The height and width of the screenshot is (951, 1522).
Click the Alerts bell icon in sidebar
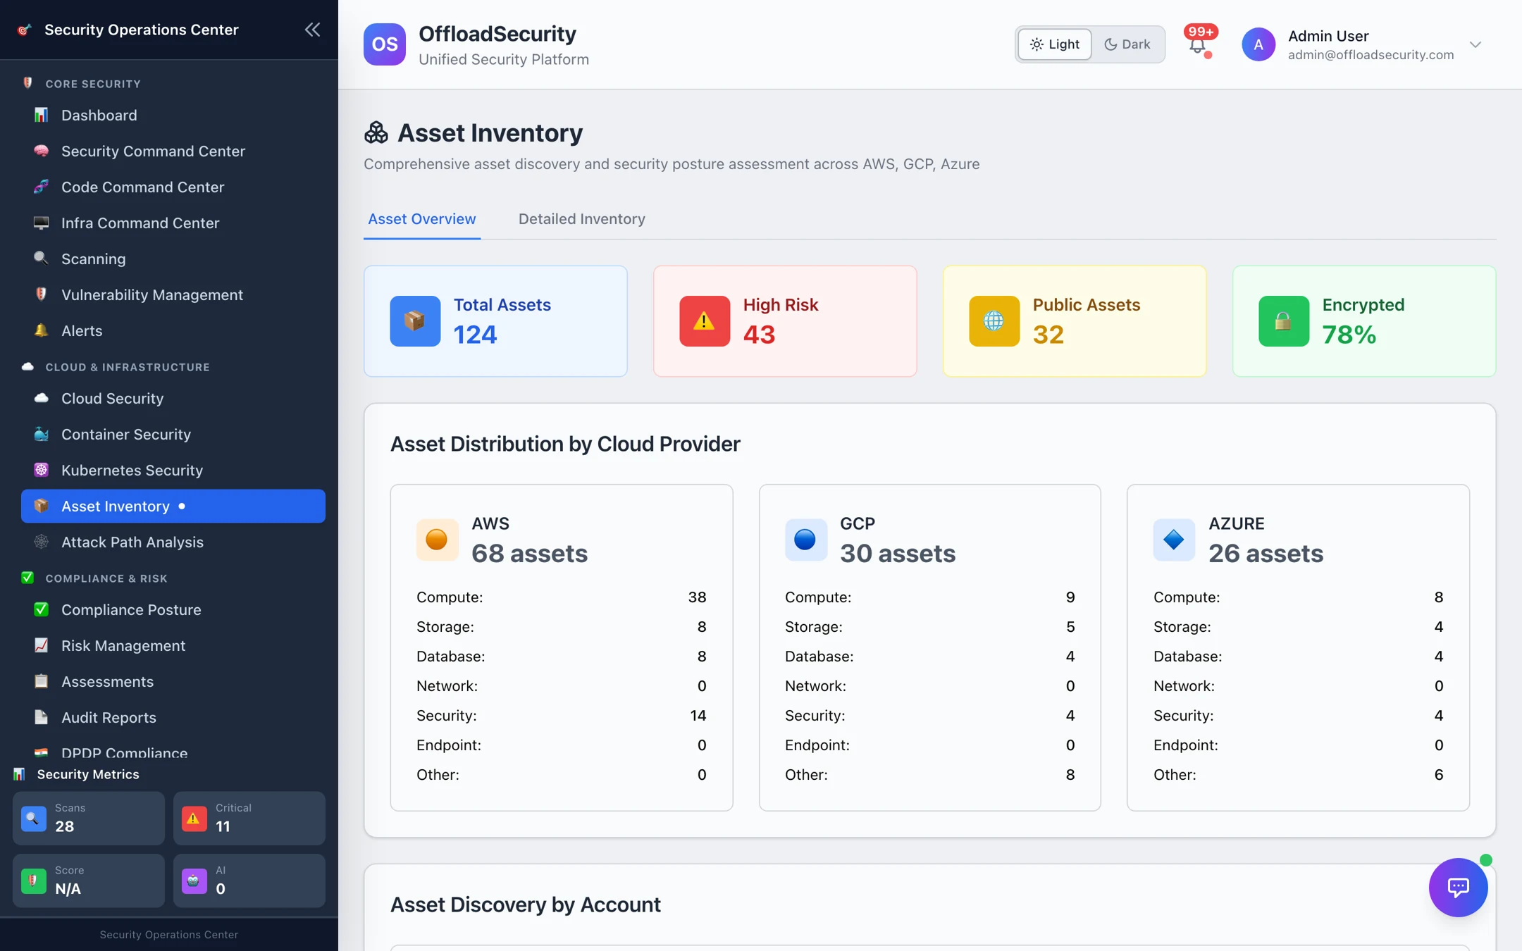coord(41,330)
